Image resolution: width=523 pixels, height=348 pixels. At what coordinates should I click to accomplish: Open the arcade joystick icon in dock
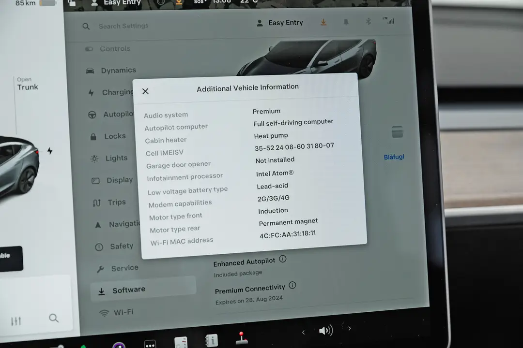coord(242,338)
